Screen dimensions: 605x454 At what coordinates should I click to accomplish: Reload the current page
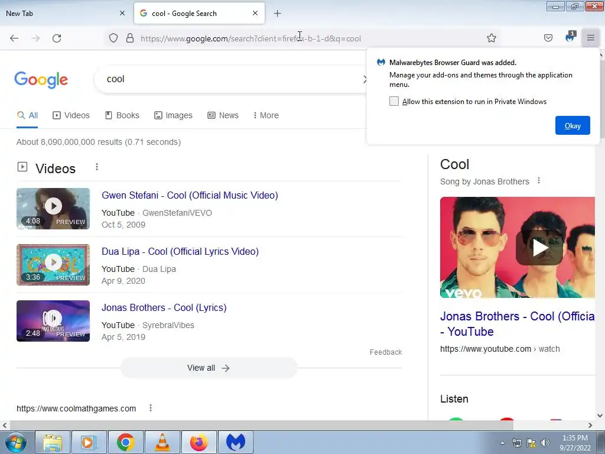(x=57, y=38)
